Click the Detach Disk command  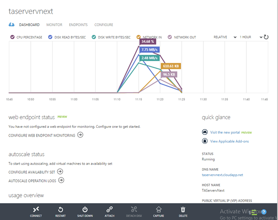134,212
